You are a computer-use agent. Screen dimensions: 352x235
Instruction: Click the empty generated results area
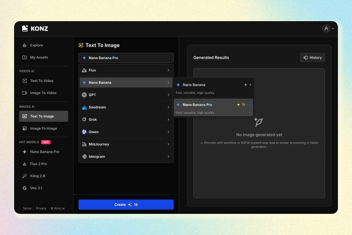pyautogui.click(x=259, y=133)
